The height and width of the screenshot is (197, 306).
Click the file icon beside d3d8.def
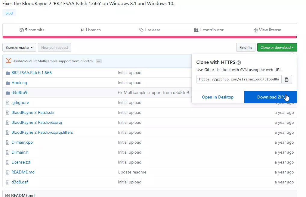(x=8, y=182)
